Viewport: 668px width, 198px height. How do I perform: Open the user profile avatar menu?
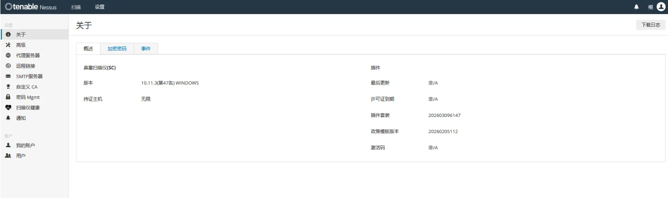[661, 7]
